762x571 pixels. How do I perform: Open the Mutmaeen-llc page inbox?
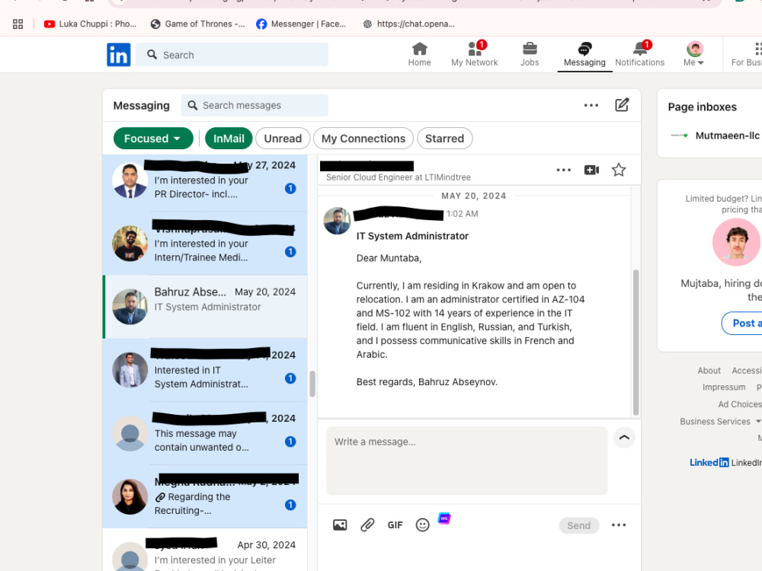click(716, 136)
